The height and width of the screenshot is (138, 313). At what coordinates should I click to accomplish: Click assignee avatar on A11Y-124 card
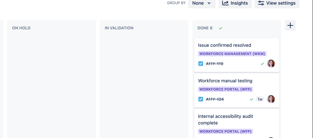271,99
